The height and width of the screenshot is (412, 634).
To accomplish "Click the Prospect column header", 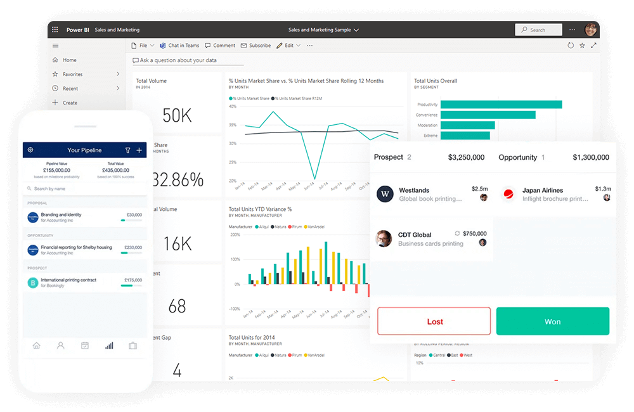I will tap(388, 157).
